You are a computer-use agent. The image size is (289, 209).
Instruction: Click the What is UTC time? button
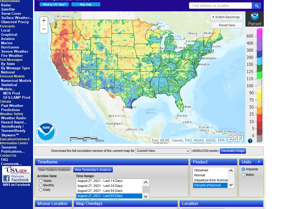[54, 4]
